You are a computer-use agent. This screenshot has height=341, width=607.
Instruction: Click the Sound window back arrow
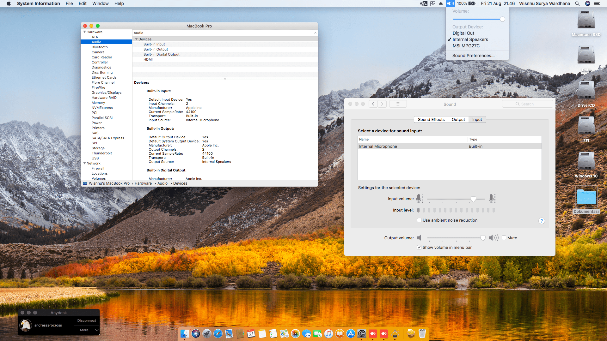(x=373, y=104)
